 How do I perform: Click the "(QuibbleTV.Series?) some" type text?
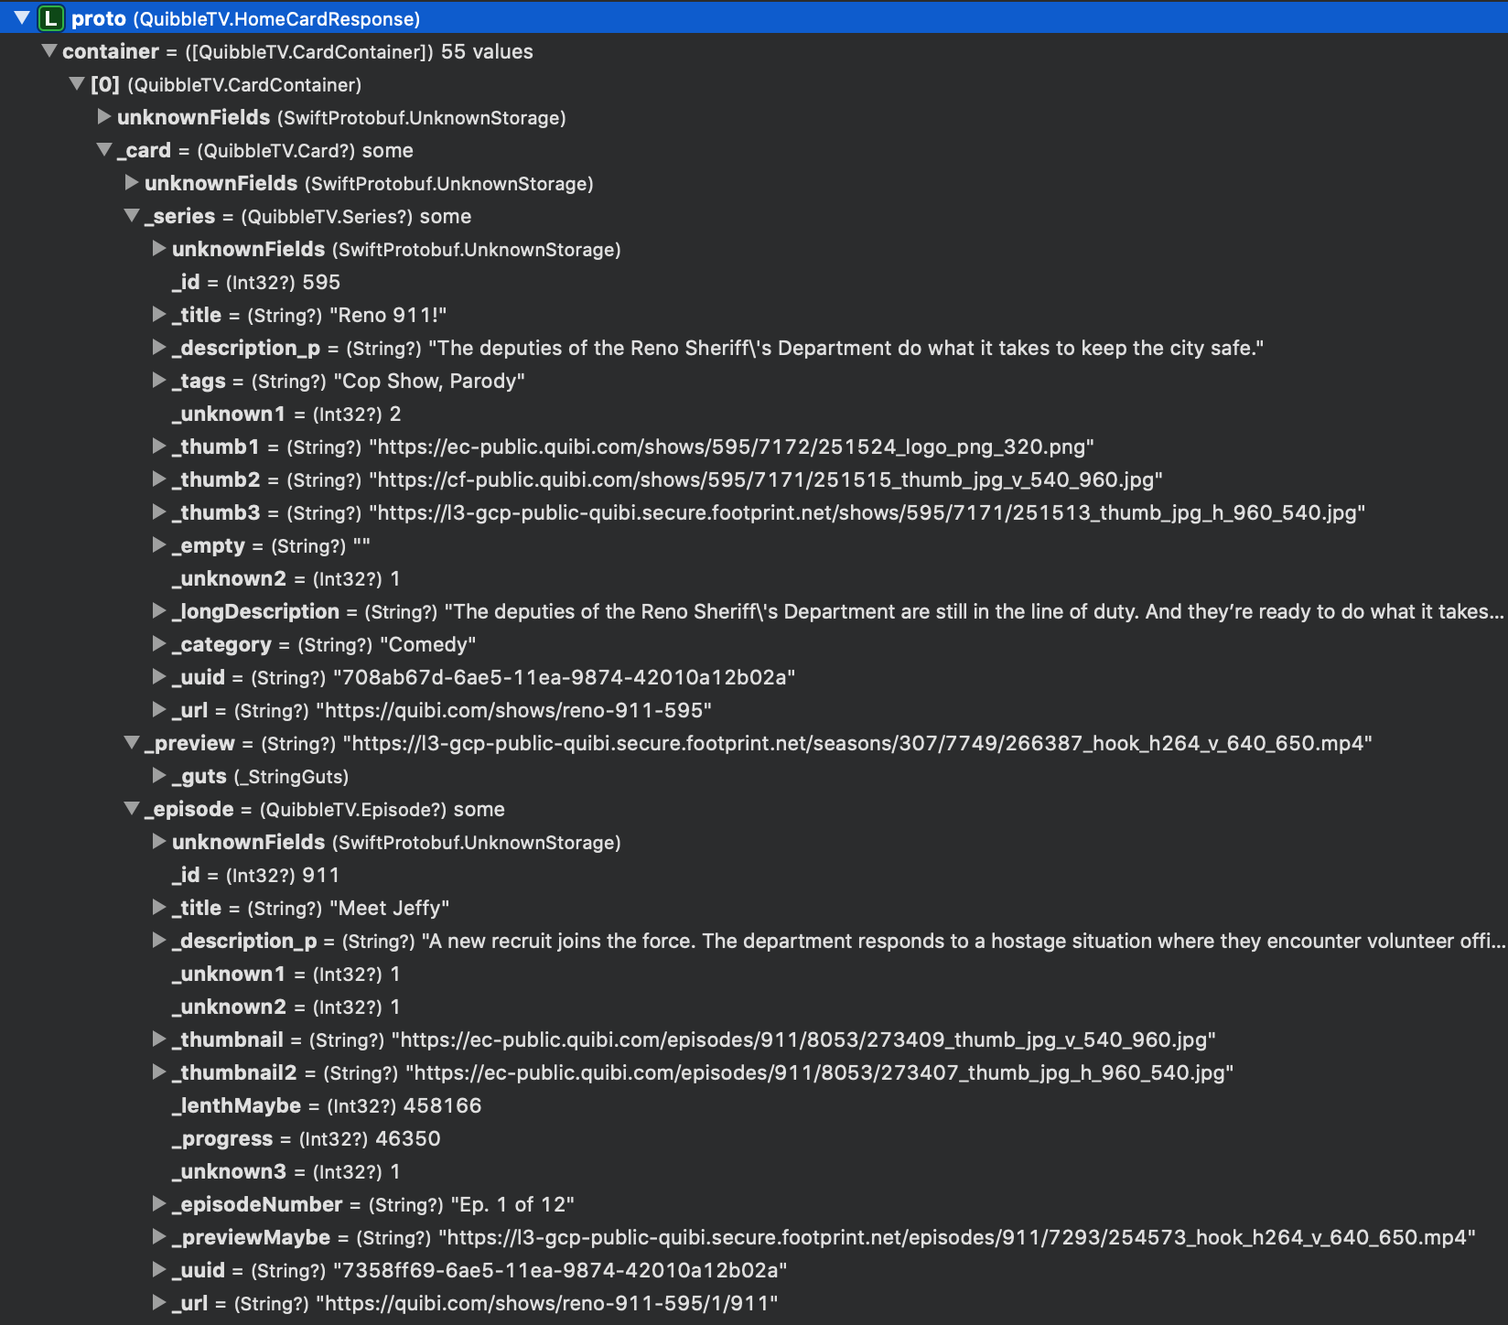pyautogui.click(x=356, y=216)
